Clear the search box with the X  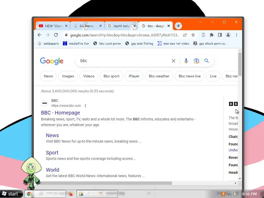click(174, 61)
